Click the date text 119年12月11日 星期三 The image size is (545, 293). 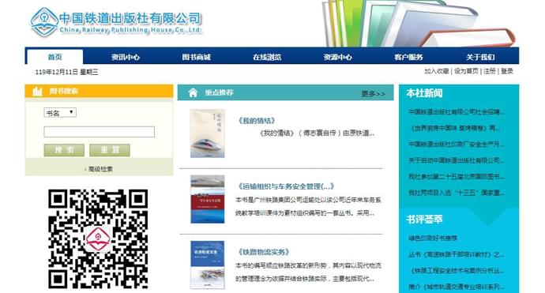[66, 73]
